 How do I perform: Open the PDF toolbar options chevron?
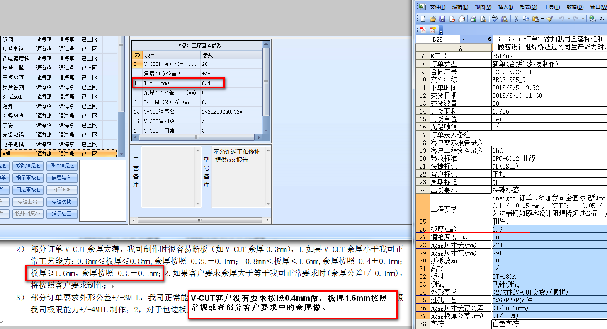[x=441, y=31]
